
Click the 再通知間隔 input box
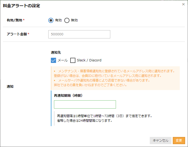click(x=85, y=104)
